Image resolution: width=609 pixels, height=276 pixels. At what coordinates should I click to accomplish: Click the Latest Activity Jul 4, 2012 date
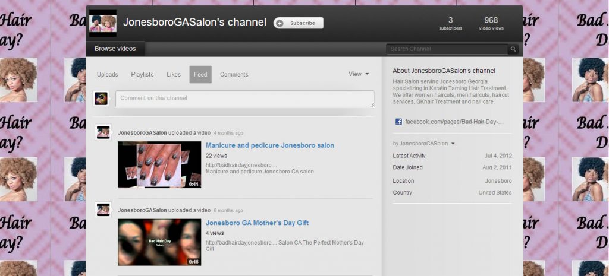498,156
